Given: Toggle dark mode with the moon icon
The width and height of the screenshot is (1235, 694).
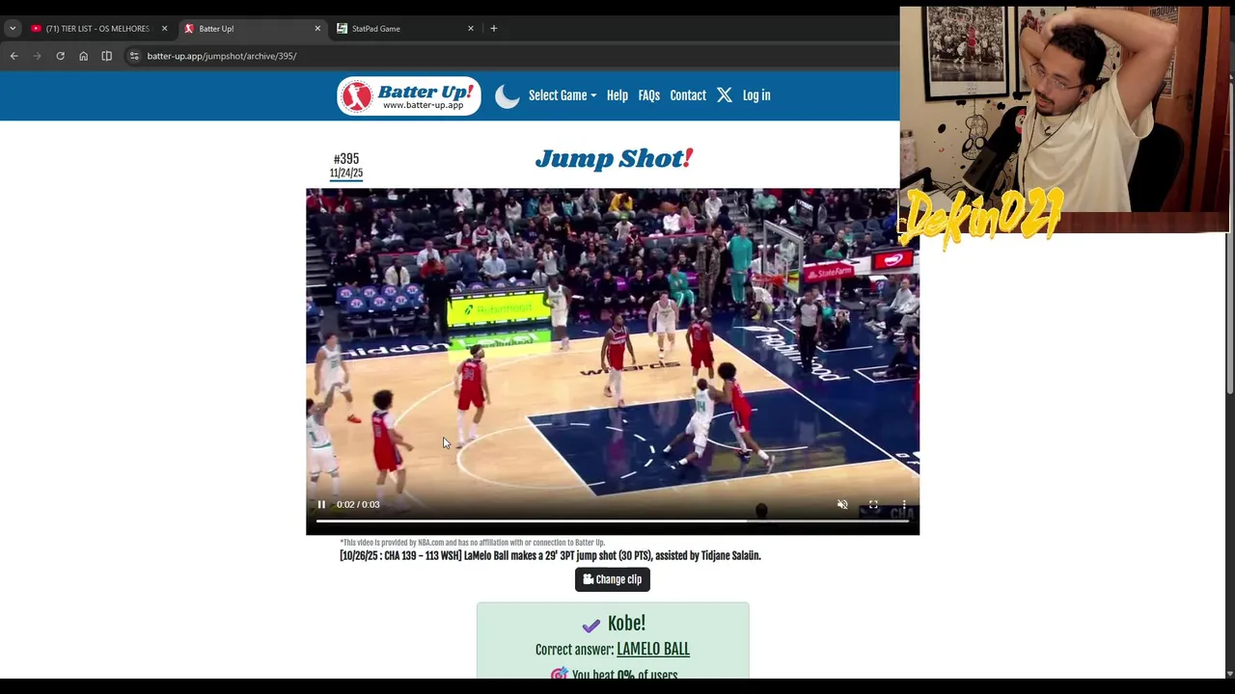Looking at the screenshot, I should point(508,95).
